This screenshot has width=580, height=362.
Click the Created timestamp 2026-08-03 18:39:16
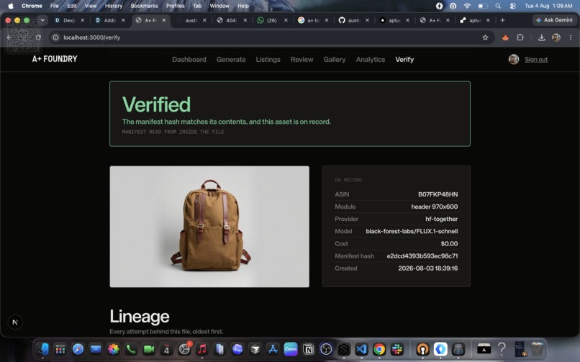click(x=428, y=268)
